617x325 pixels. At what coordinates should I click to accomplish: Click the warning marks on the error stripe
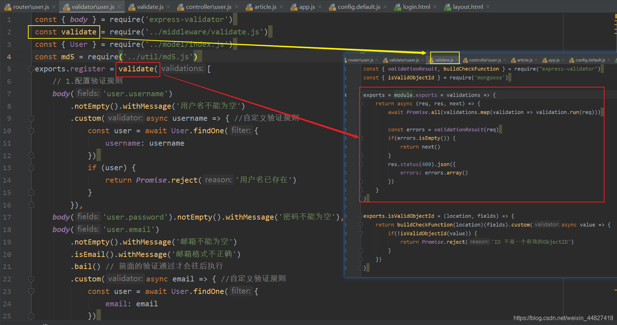coord(616,25)
